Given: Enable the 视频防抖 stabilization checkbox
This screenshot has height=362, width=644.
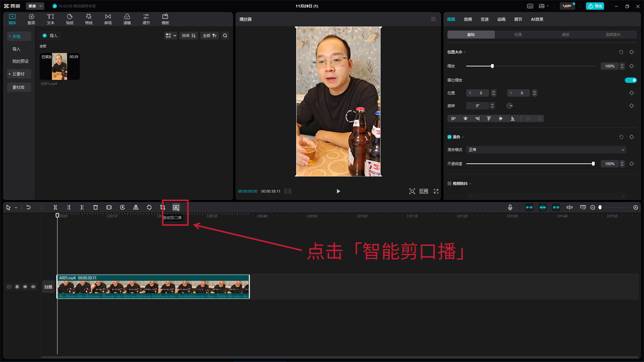Looking at the screenshot, I should (x=450, y=184).
